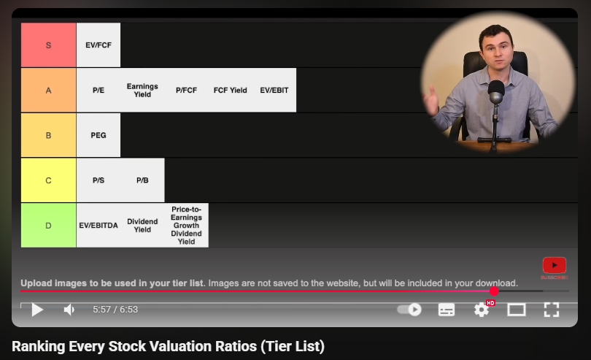Select the B tier label

click(x=49, y=135)
